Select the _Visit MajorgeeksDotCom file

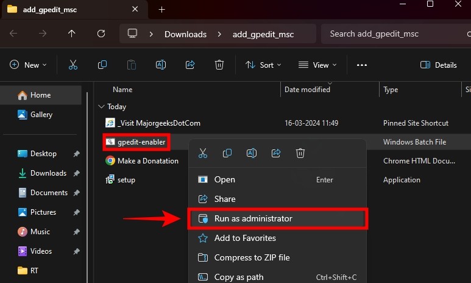152,123
